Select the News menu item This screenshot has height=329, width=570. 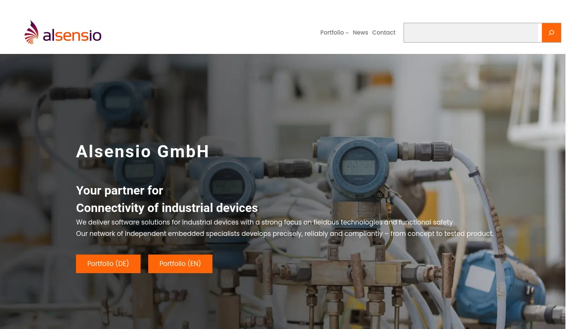coord(360,33)
